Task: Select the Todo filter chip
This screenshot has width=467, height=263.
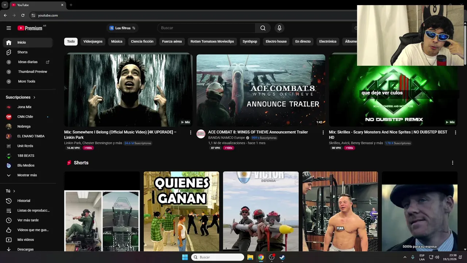Action: pos(71,42)
